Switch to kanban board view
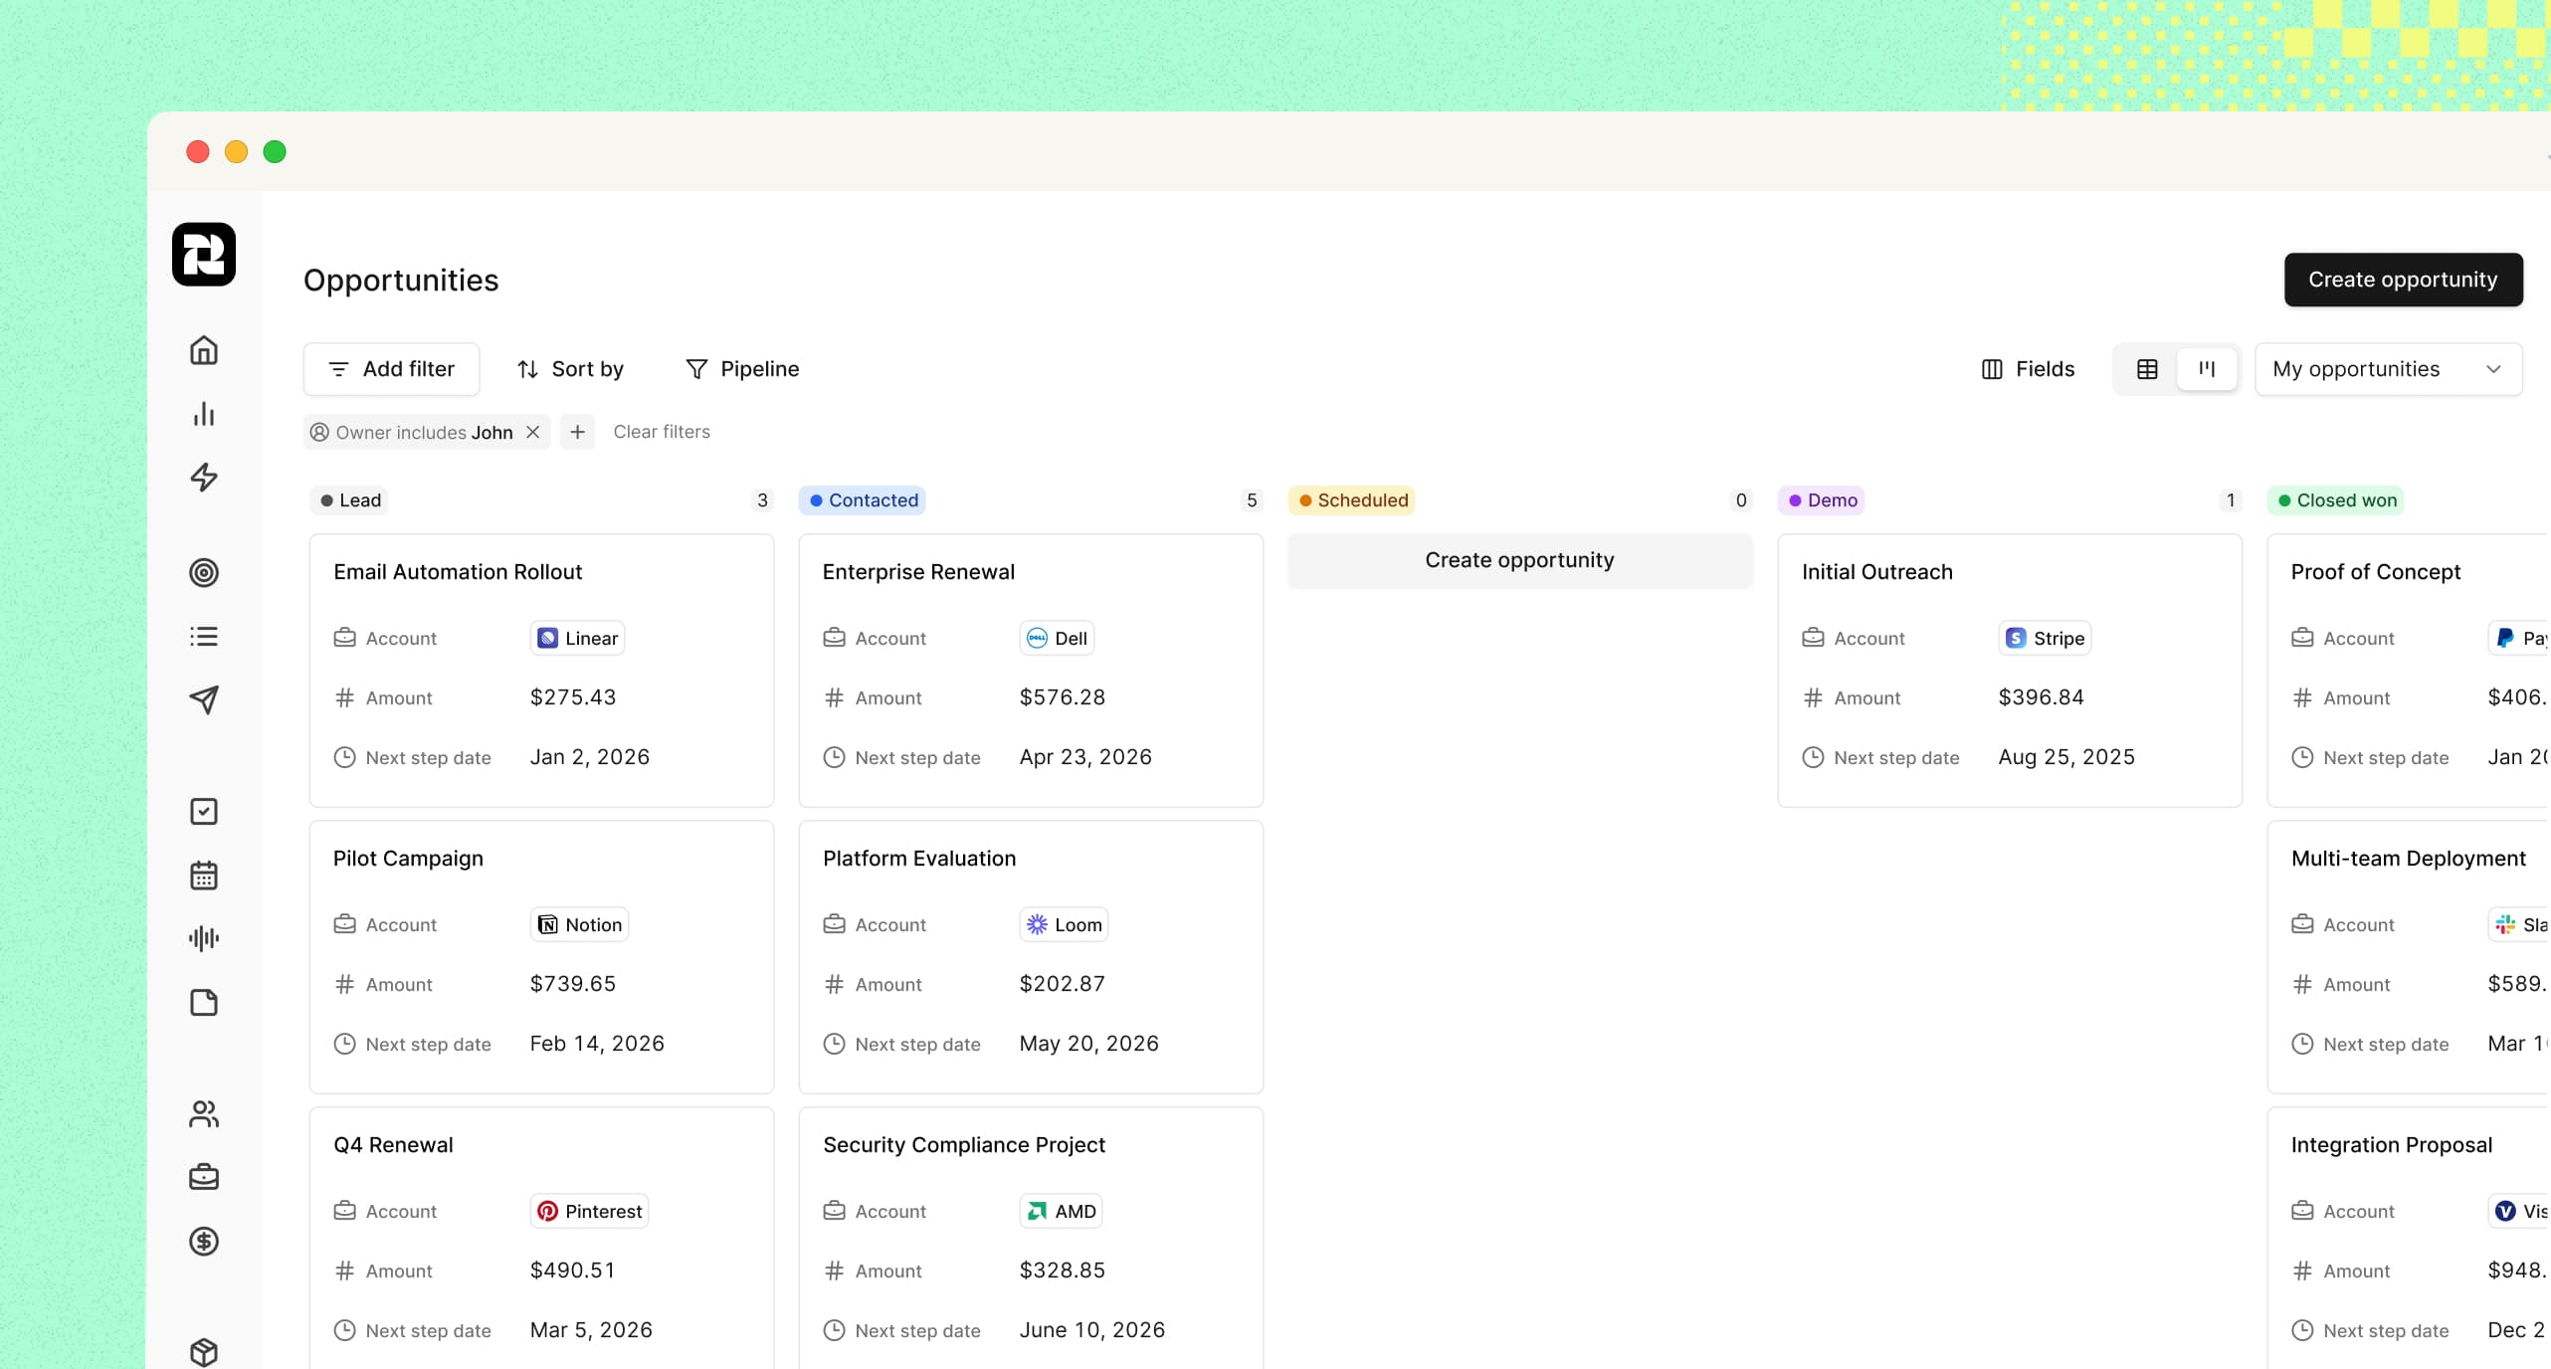Viewport: 2551px width, 1369px height. (x=2207, y=369)
